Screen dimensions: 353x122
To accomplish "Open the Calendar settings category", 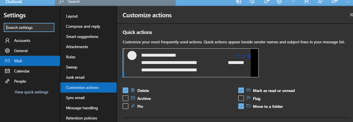I will coord(30,71).
